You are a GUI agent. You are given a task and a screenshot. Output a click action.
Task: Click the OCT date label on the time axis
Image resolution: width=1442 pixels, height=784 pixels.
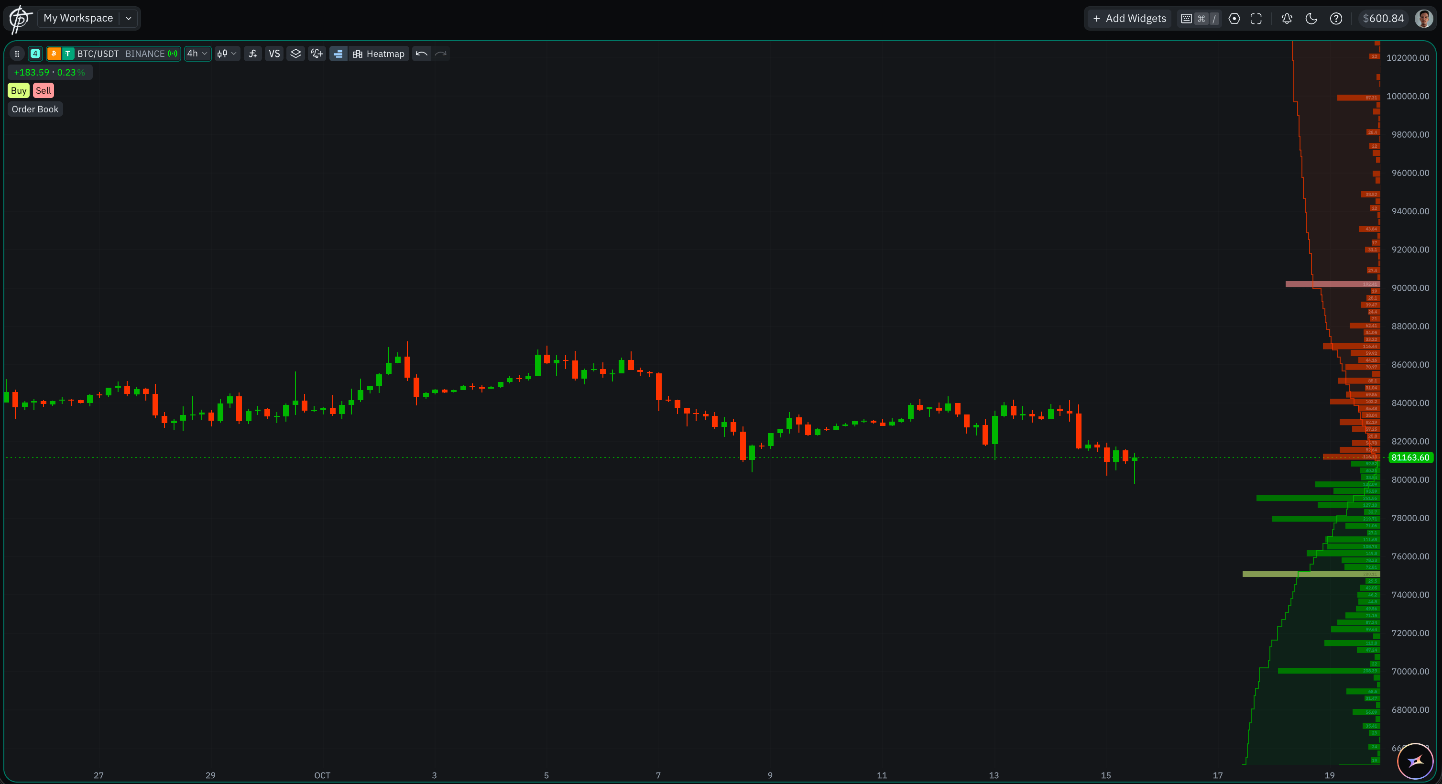point(322,775)
